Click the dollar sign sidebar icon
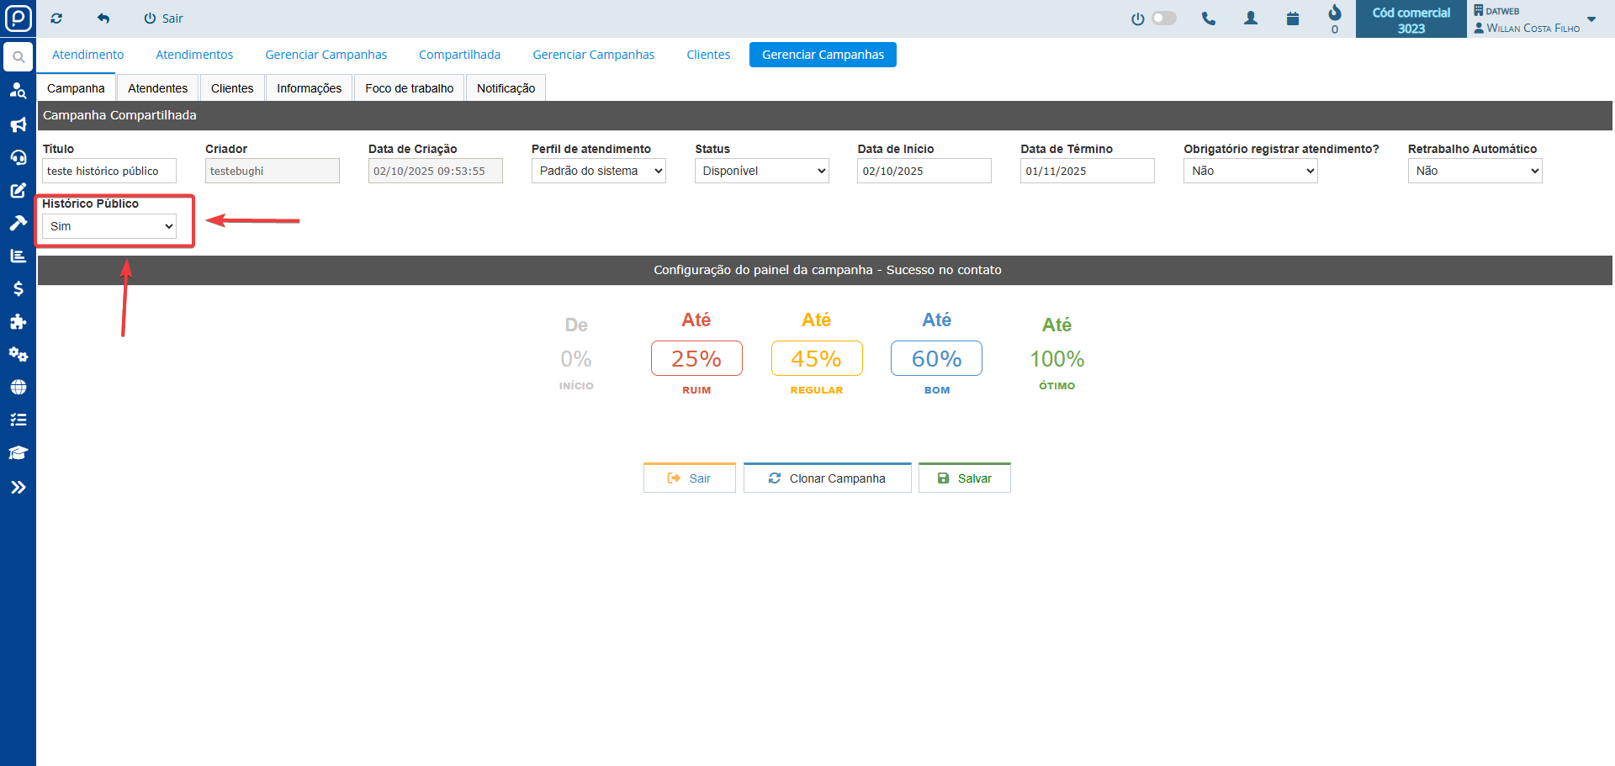Image resolution: width=1615 pixels, height=766 pixels. pyautogui.click(x=18, y=288)
